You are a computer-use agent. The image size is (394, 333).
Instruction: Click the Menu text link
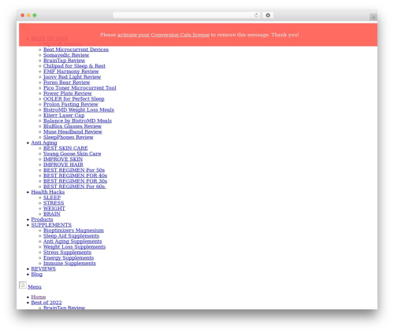click(x=35, y=287)
